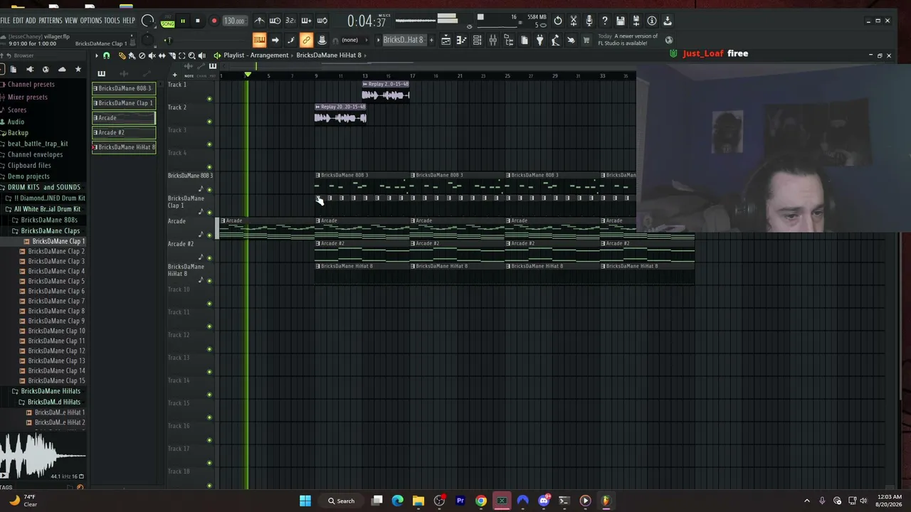Select the playlist Slip tool
The image size is (911, 512).
[x=162, y=55]
